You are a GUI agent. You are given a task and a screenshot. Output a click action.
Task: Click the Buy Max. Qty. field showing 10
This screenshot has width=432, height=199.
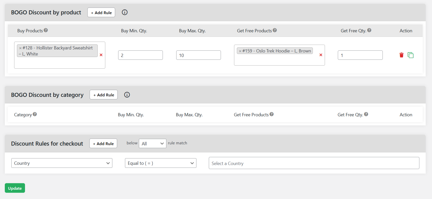tap(198, 55)
